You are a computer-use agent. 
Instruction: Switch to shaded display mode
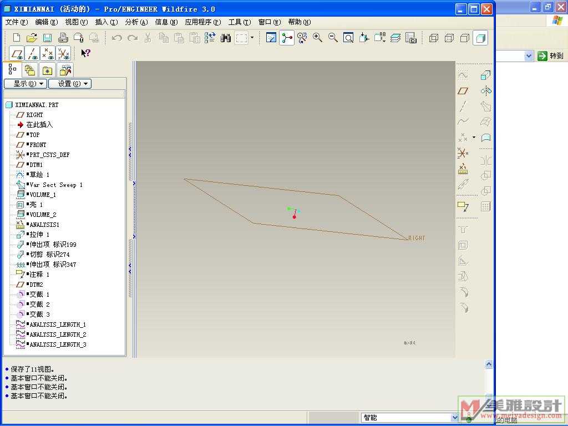point(480,38)
